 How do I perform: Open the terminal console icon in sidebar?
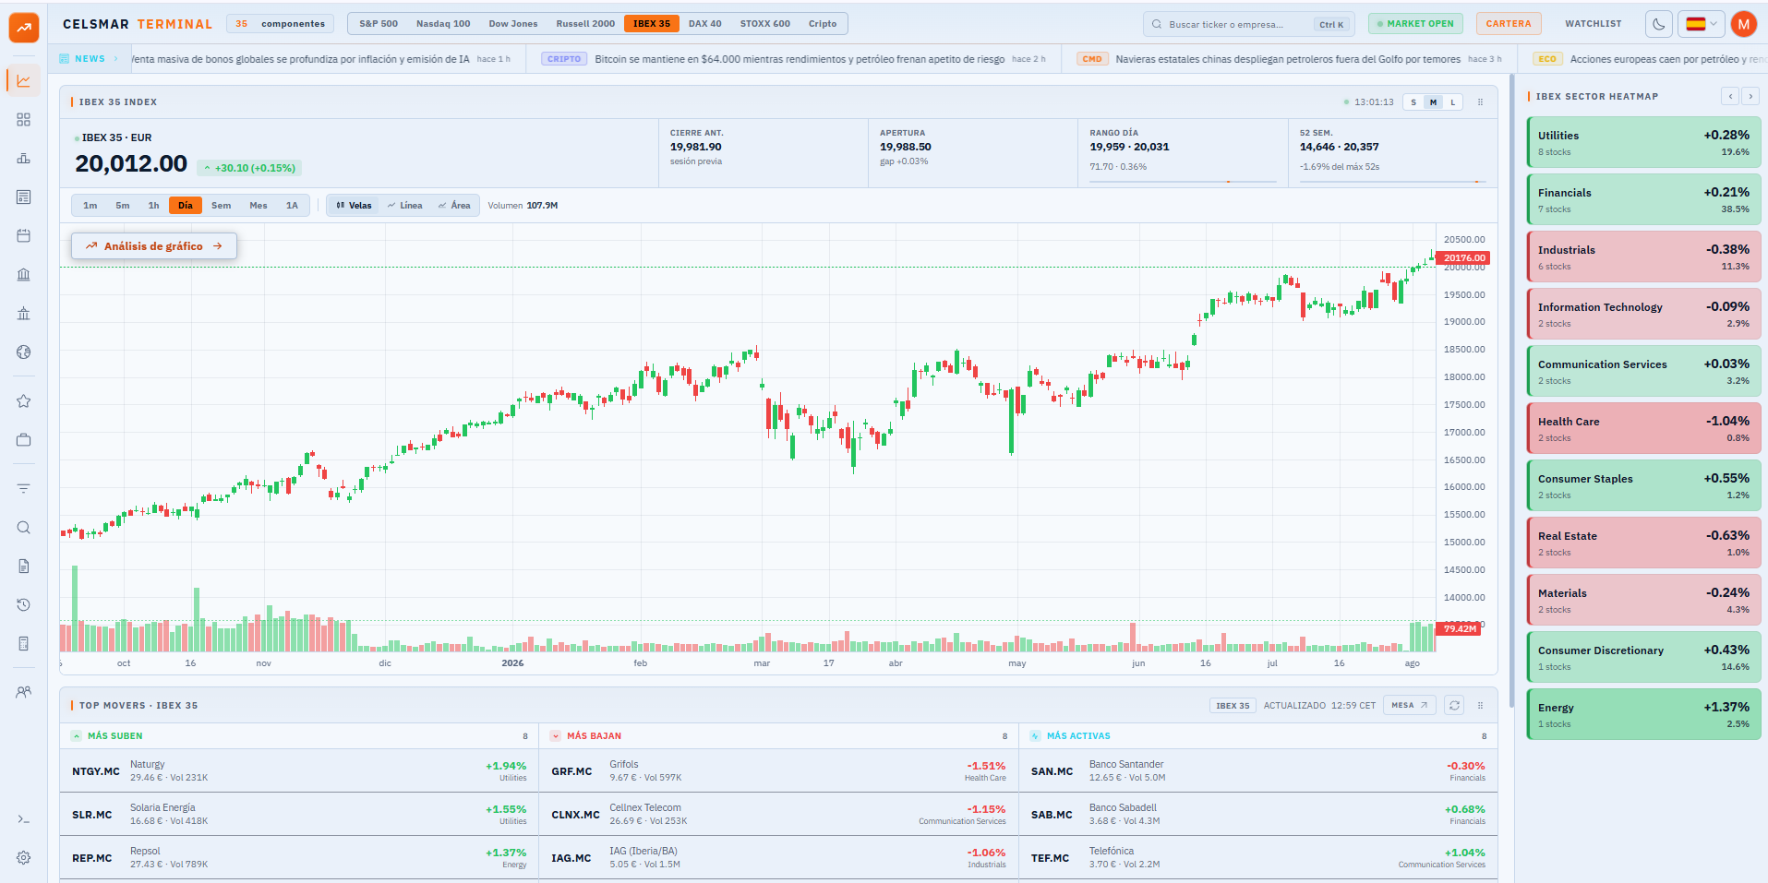[x=24, y=819]
